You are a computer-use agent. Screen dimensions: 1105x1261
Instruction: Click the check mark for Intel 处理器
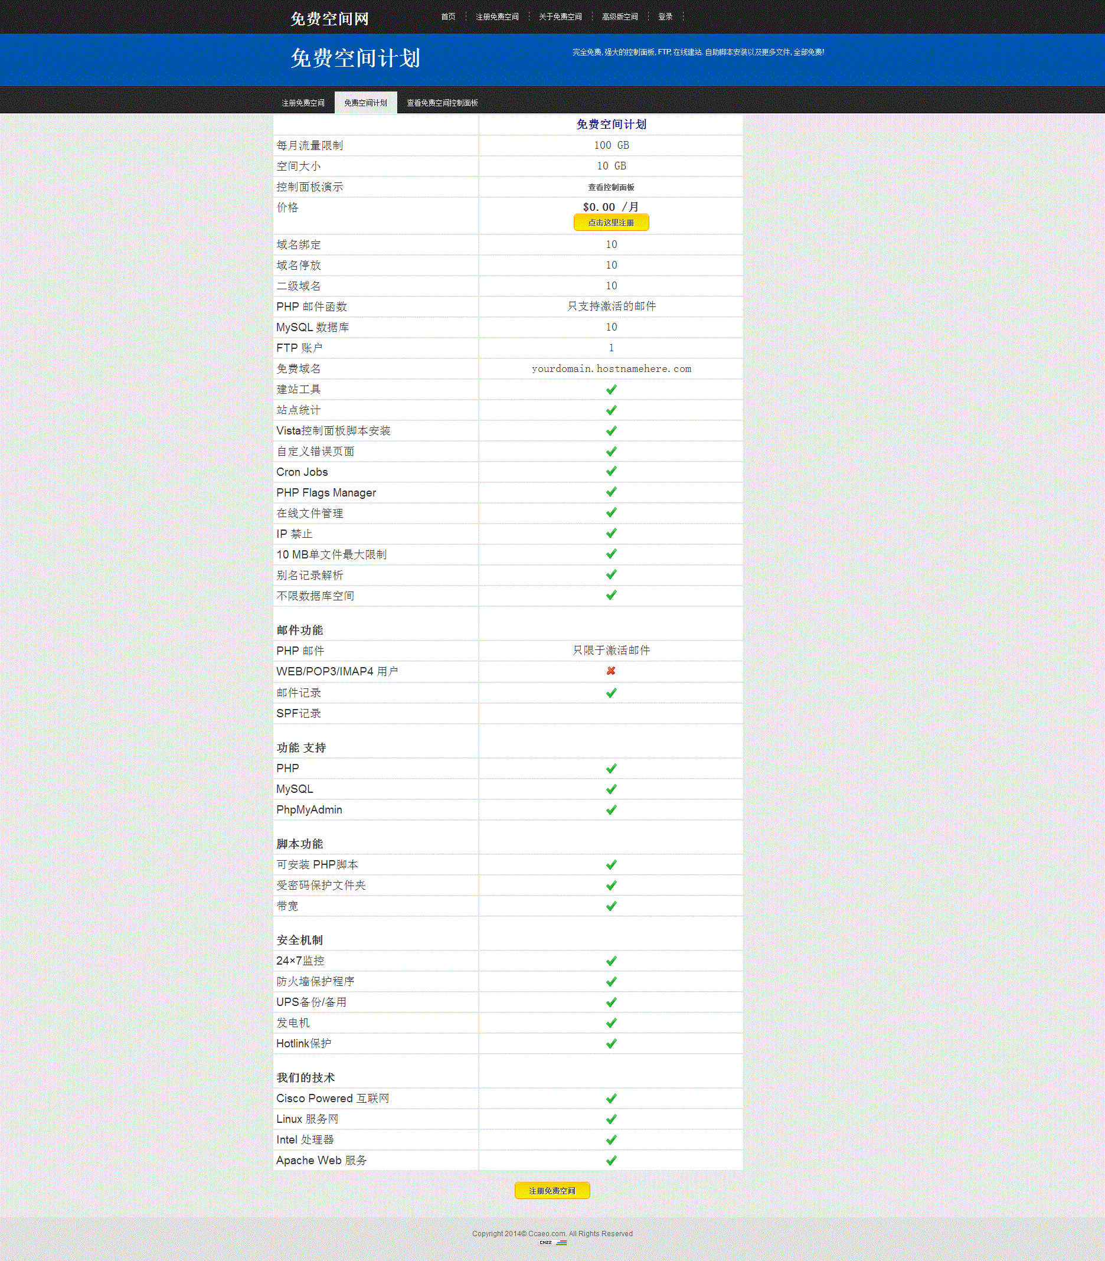point(611,1139)
